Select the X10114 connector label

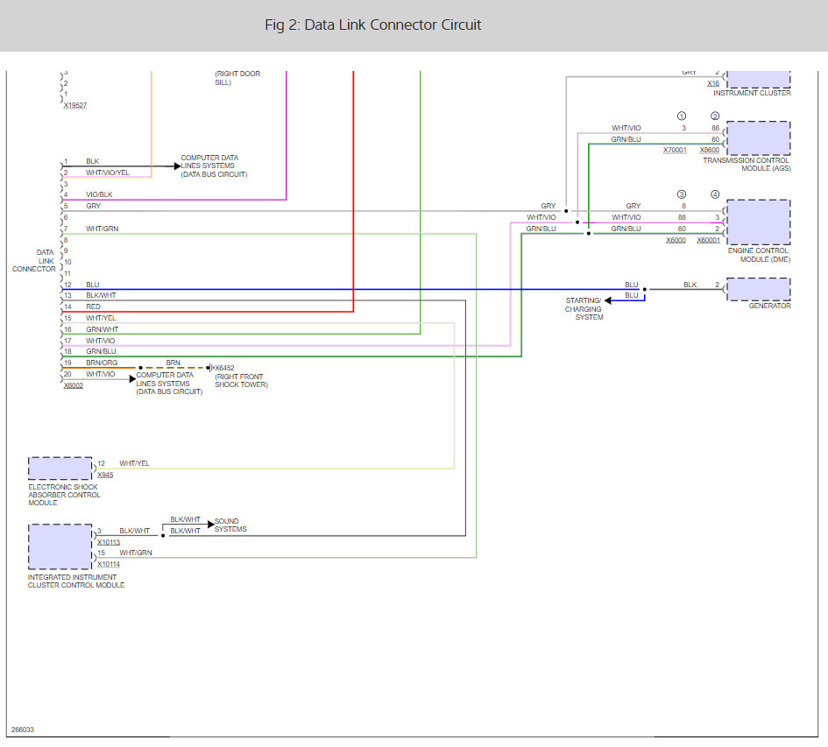pyautogui.click(x=109, y=564)
